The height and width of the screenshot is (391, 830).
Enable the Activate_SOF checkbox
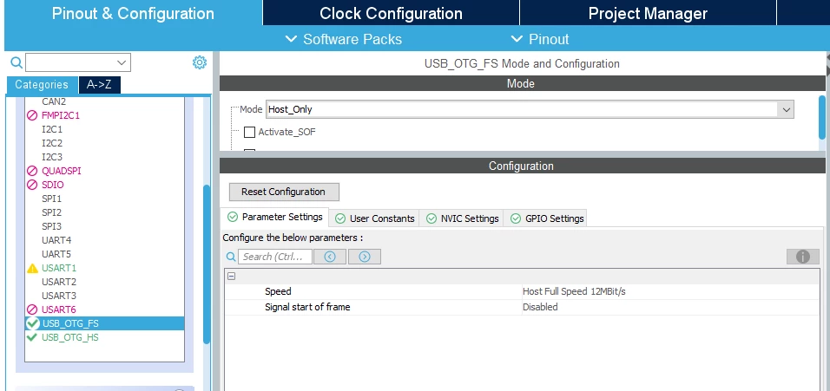click(249, 132)
